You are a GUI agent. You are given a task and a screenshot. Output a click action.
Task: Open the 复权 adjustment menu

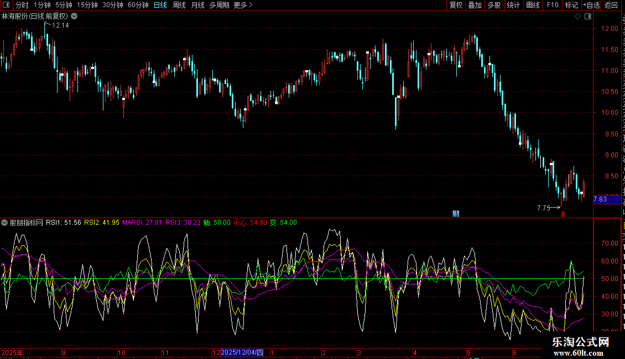(456, 5)
